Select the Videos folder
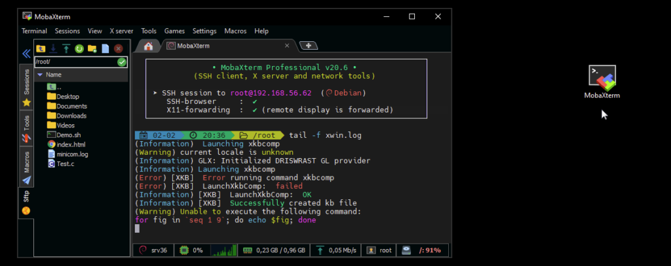The width and height of the screenshot is (671, 266). pos(61,125)
